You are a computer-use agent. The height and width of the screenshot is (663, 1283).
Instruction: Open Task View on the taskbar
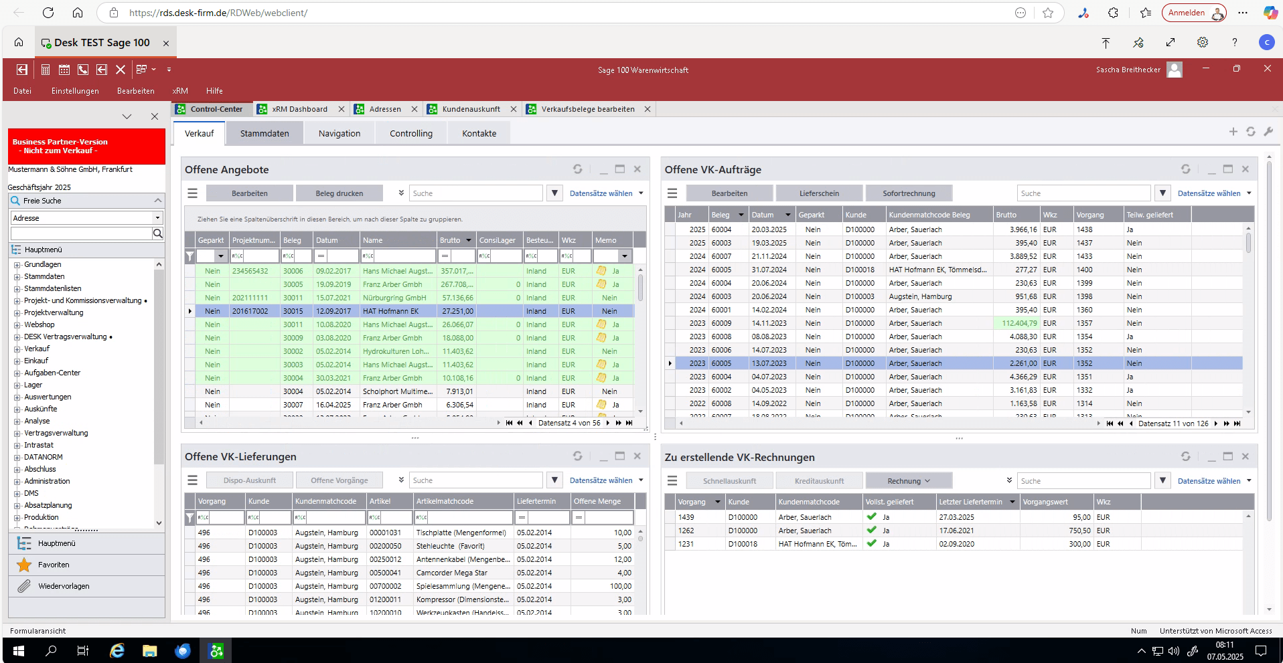point(83,650)
